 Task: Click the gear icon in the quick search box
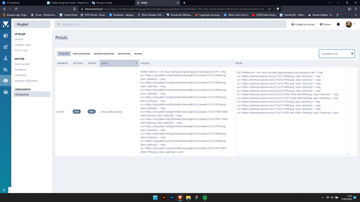point(352,54)
